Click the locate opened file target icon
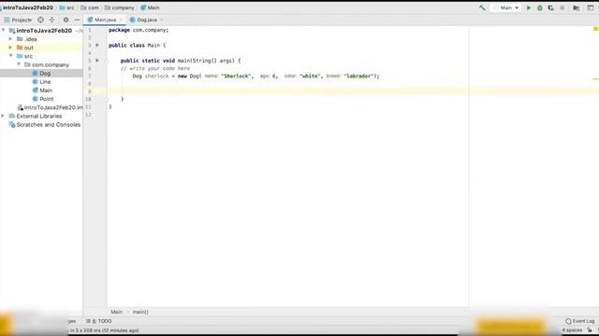 (40, 20)
